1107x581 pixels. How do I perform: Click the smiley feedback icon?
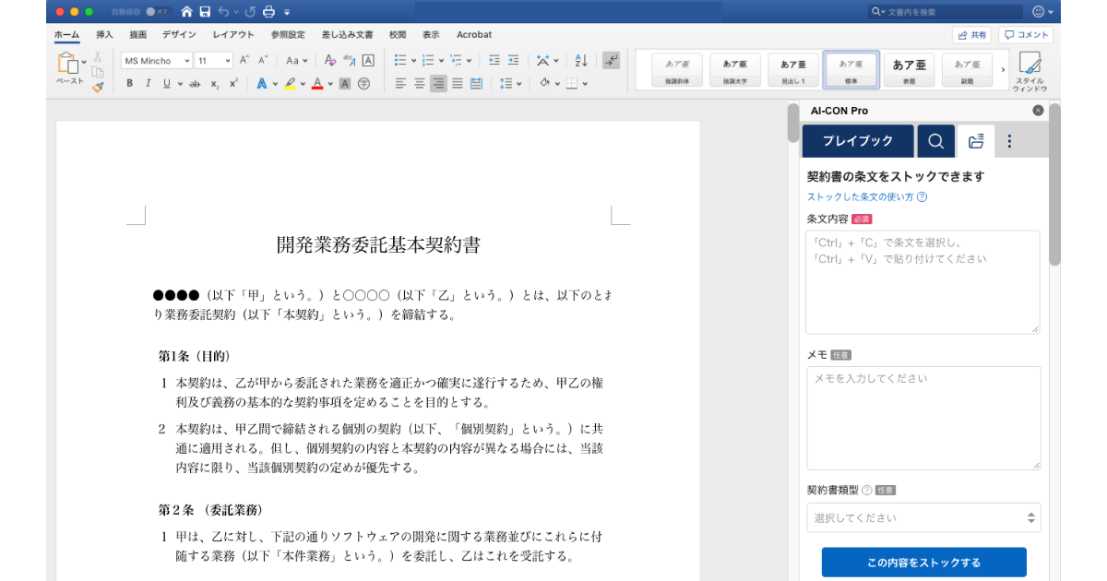[x=1039, y=12]
